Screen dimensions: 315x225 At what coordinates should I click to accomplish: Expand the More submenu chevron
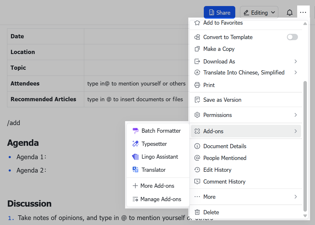[296, 197]
